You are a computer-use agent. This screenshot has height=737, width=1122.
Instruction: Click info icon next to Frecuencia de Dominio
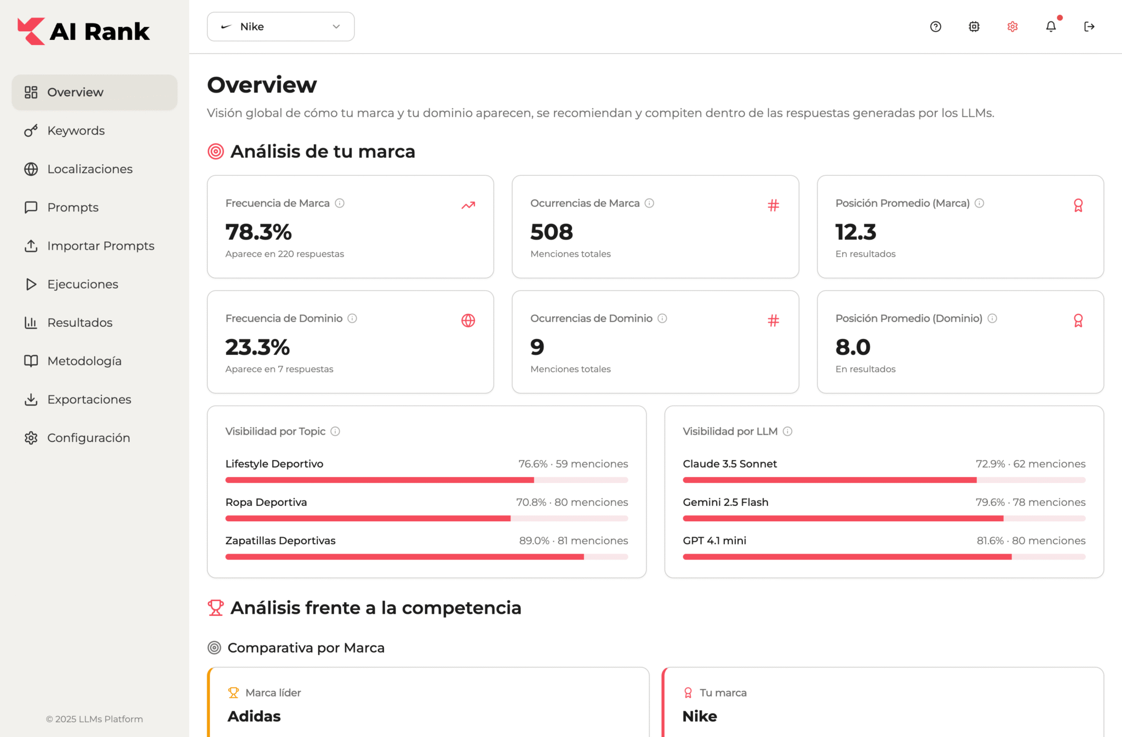click(x=352, y=318)
